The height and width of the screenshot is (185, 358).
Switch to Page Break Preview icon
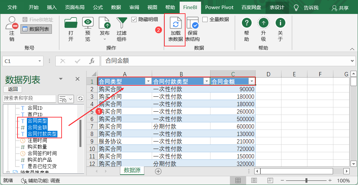(270, 180)
